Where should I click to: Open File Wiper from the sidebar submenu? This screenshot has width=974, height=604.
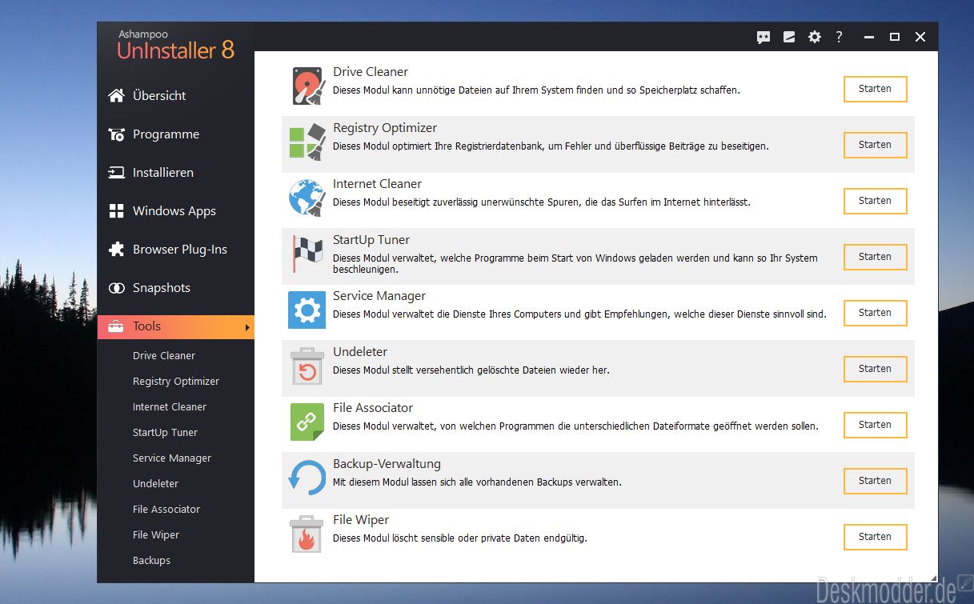[x=156, y=535]
